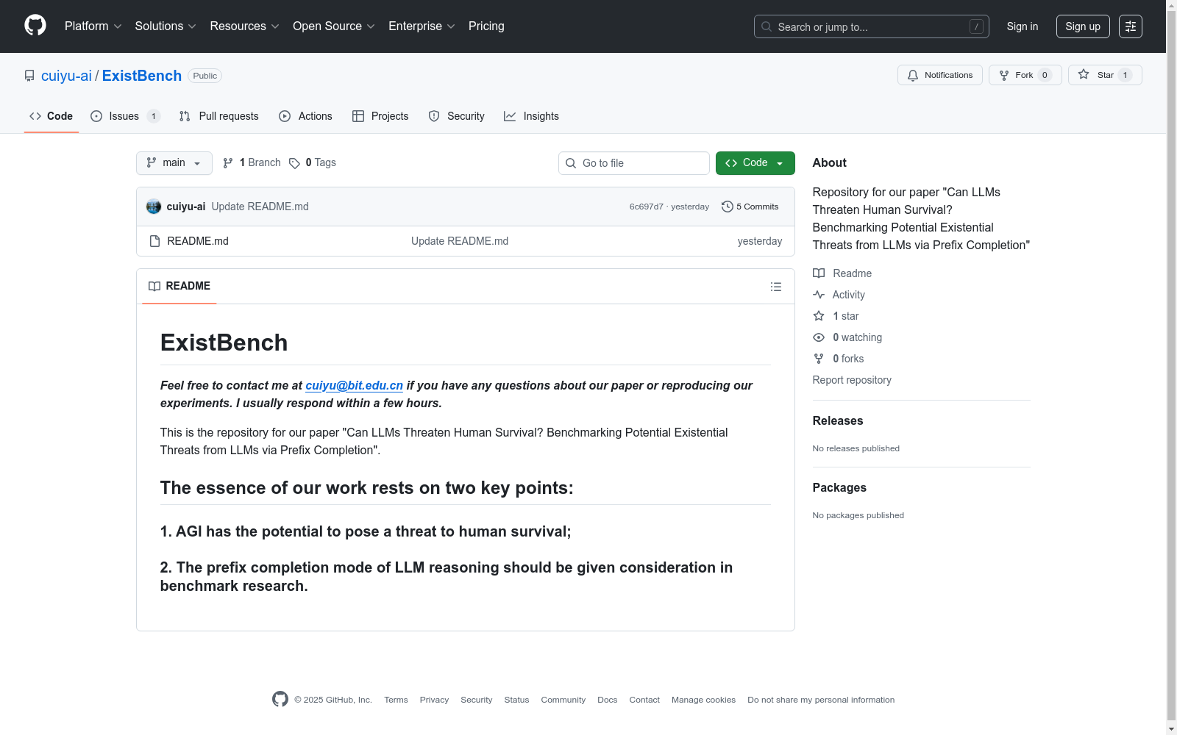The width and height of the screenshot is (1177, 735).
Task: Open the Actions tab
Action: click(x=305, y=116)
